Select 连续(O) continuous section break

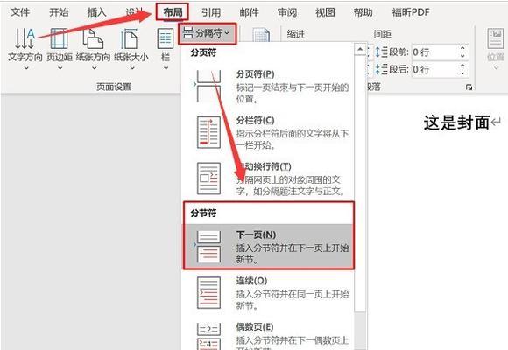(268, 293)
